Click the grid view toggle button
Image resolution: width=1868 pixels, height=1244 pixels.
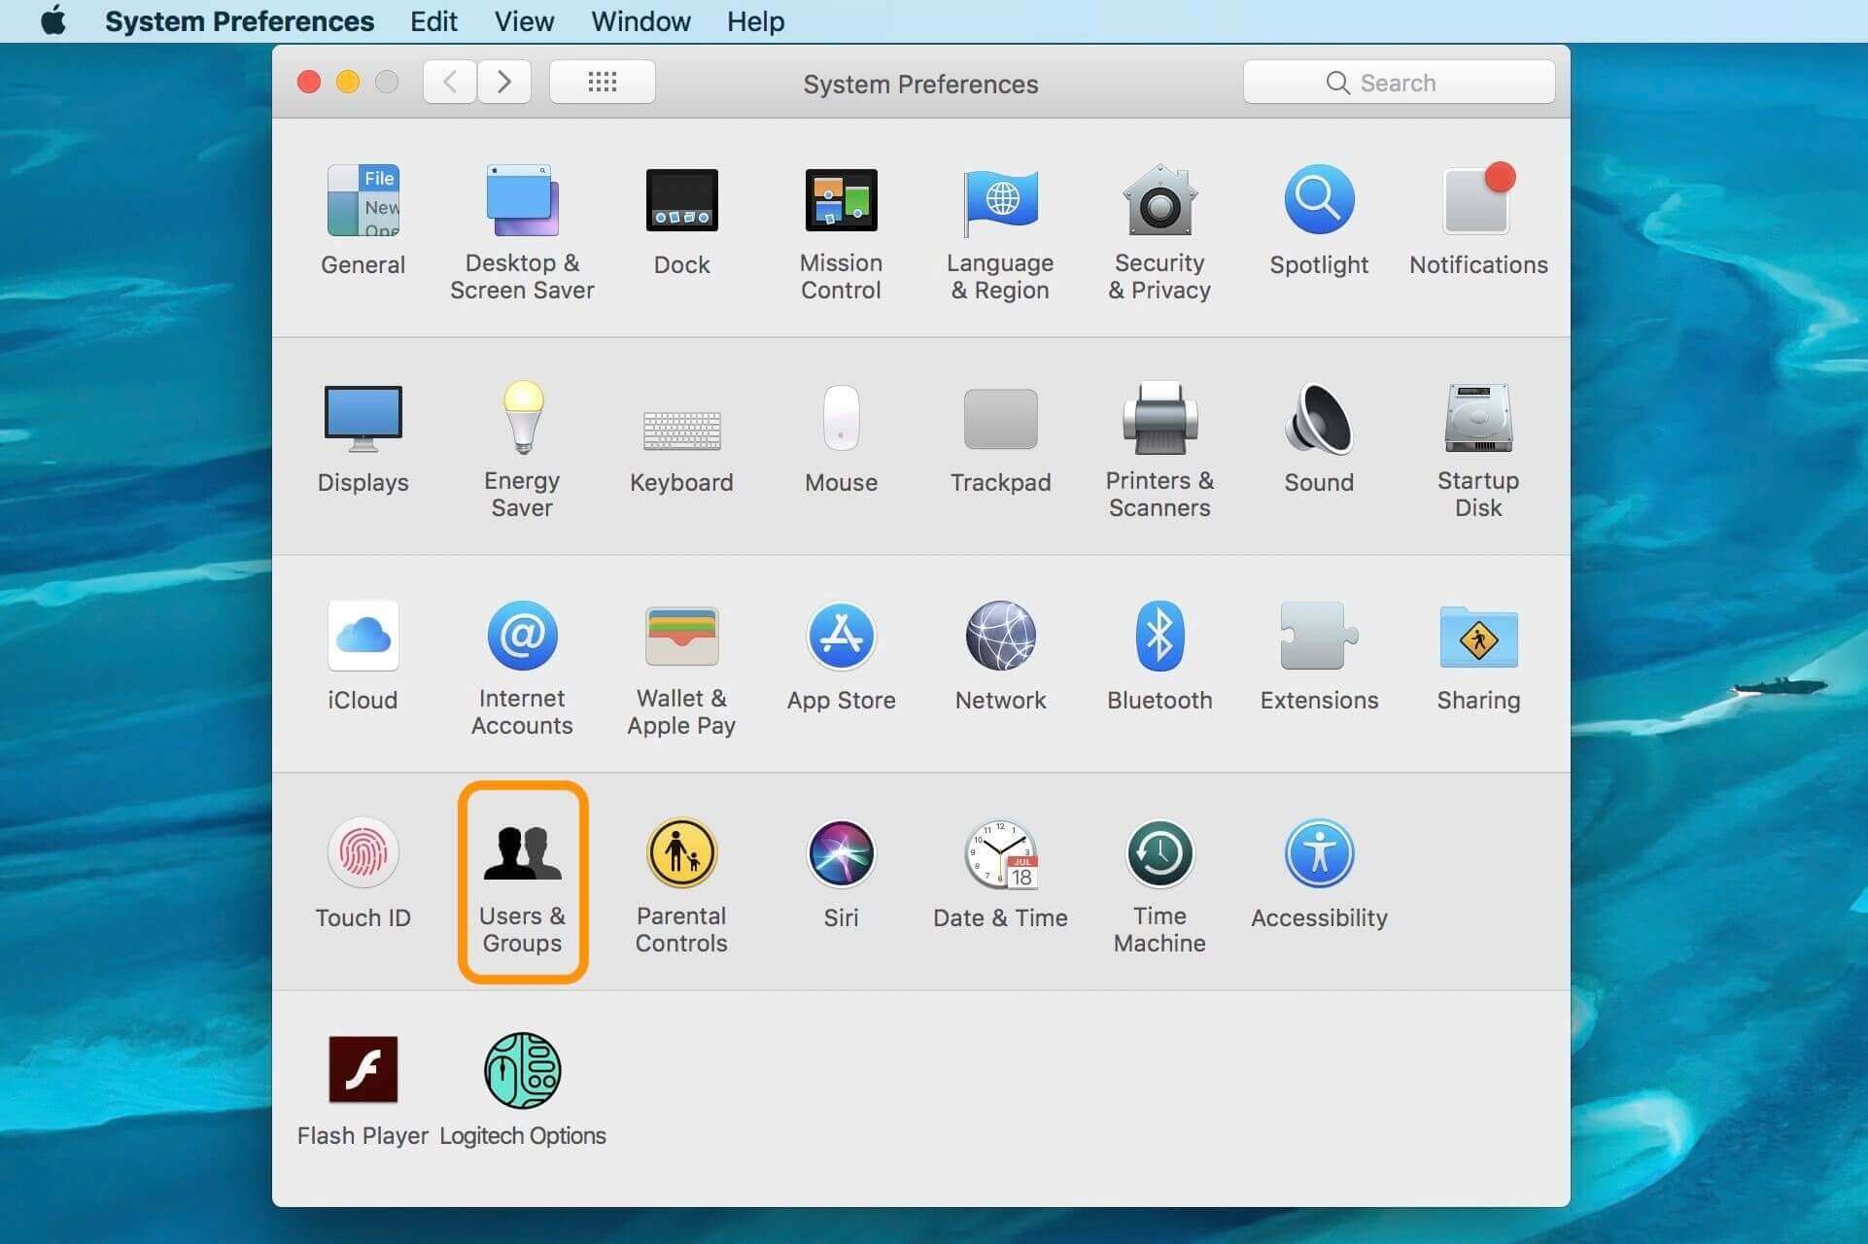(x=605, y=84)
